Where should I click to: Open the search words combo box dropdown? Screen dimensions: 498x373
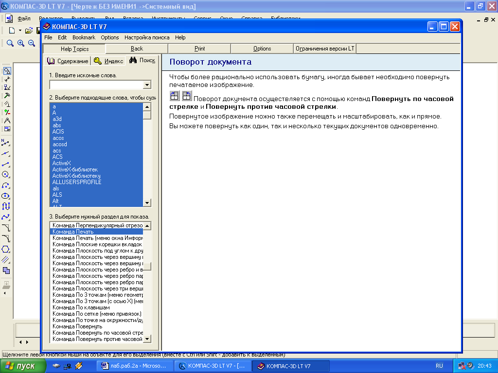[x=147, y=85]
